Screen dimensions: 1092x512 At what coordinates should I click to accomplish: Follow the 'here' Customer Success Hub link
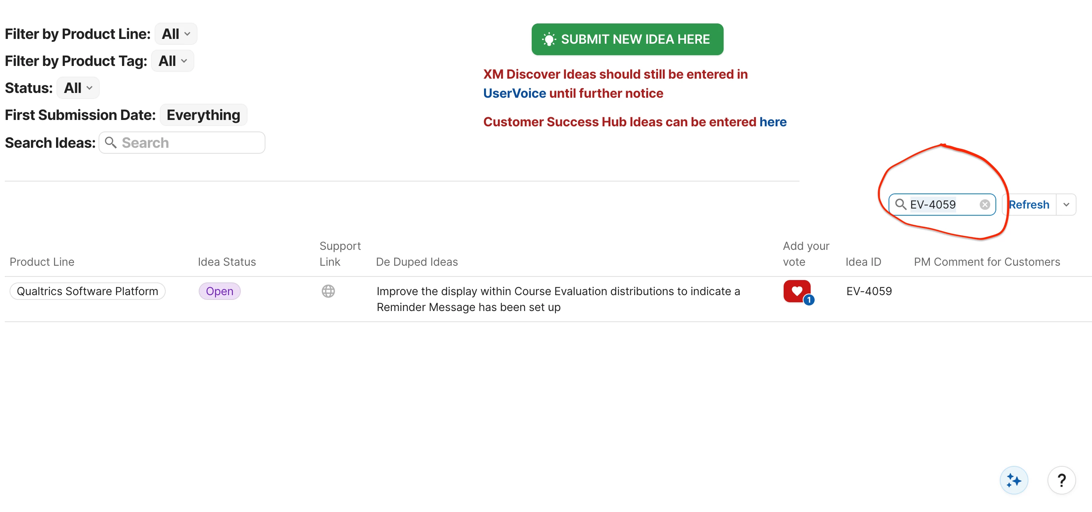tap(773, 122)
